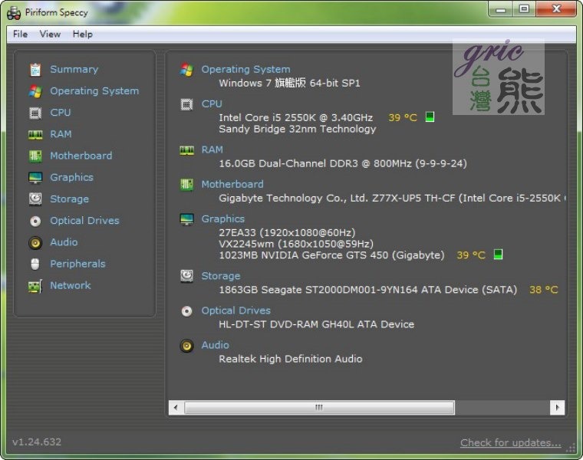
Task: Click the storage temperature 38 °C value
Action: 544,290
